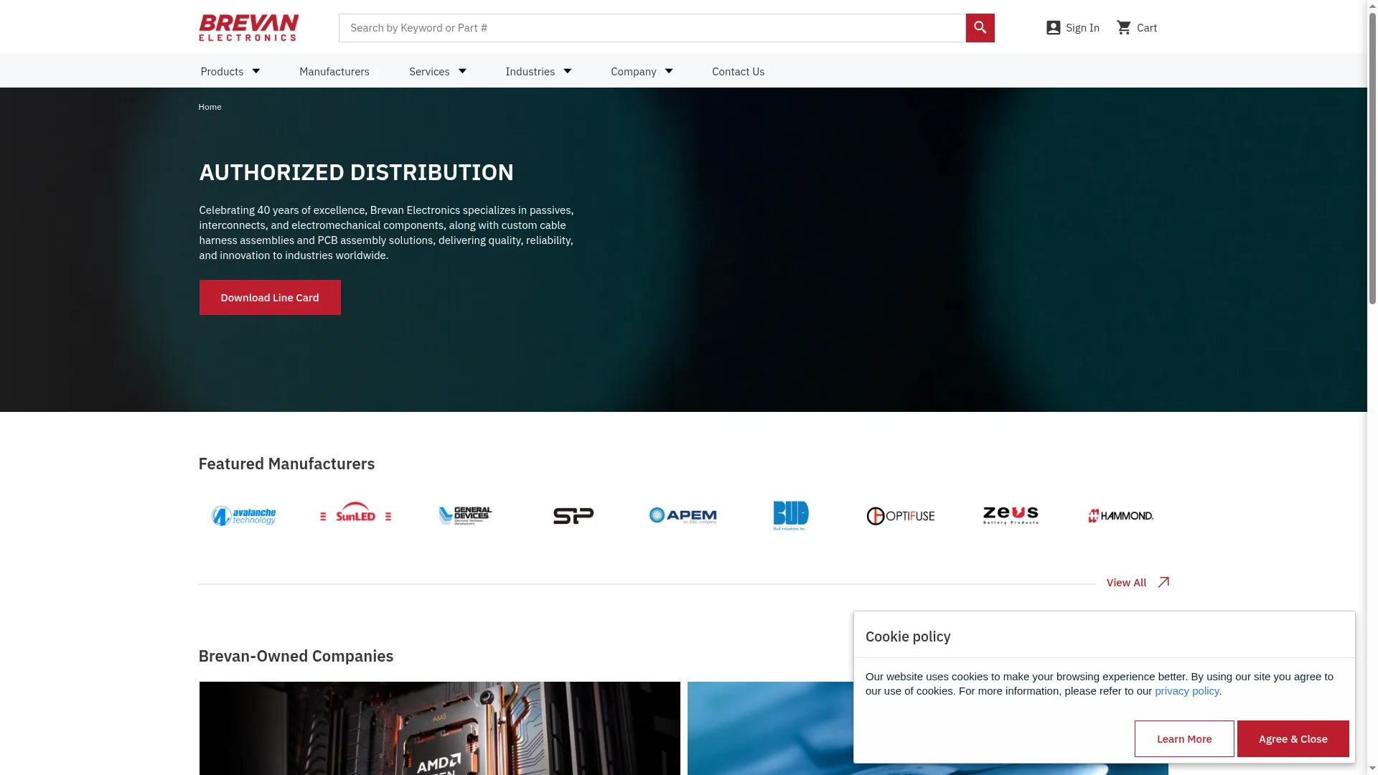The width and height of the screenshot is (1378, 775).
Task: Select the Bud Industries logo
Action: [x=791, y=515]
